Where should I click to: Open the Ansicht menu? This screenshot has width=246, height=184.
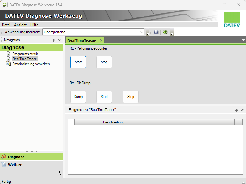20,25
